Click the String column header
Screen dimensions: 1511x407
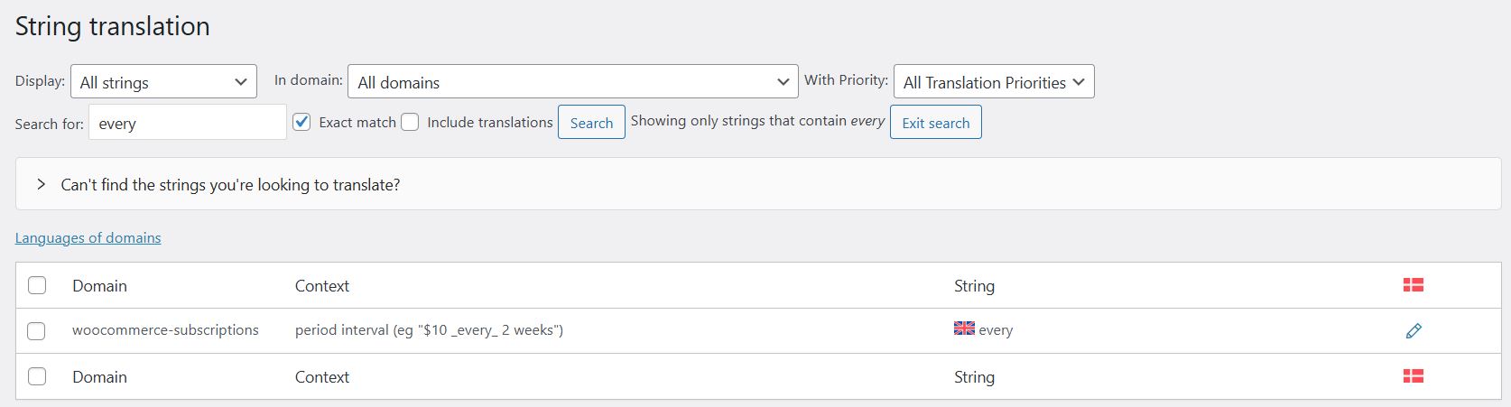pyautogui.click(x=974, y=286)
